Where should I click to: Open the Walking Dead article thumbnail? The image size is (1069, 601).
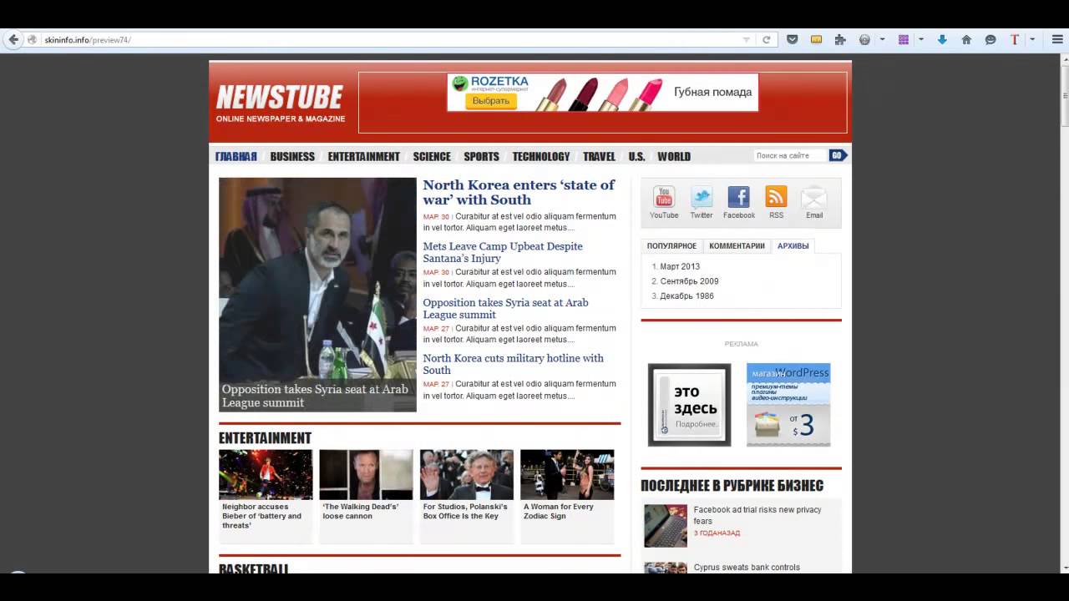[366, 474]
